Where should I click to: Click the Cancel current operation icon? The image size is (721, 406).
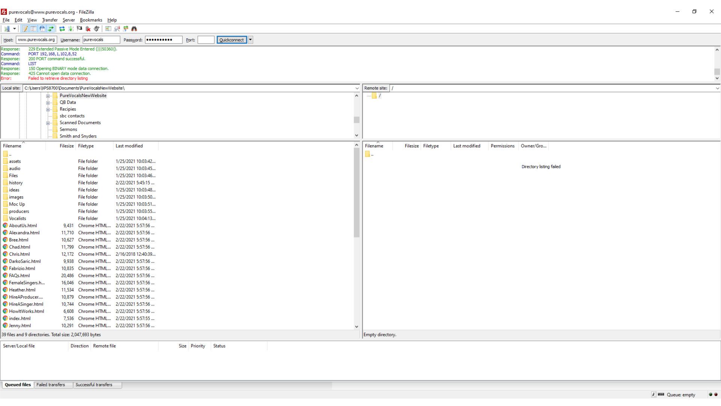[x=79, y=29]
